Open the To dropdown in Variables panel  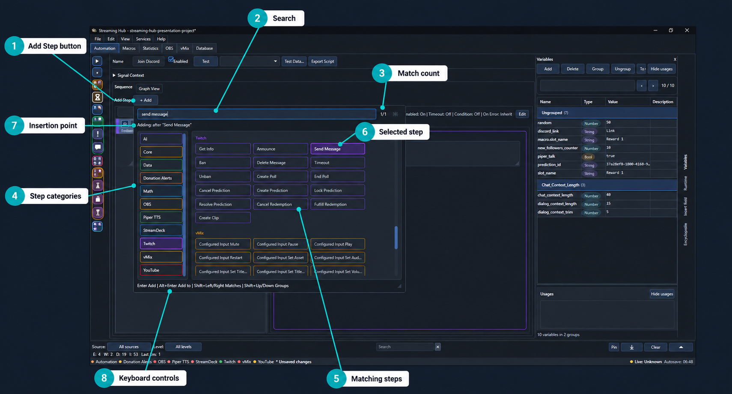tap(642, 69)
